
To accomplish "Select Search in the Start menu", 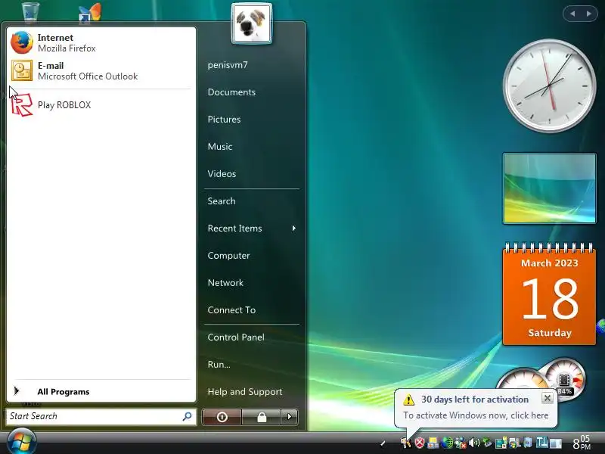I will point(222,201).
